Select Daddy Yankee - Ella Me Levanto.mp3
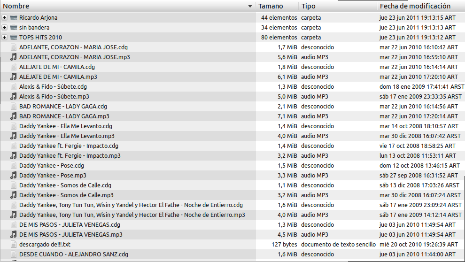465x262 pixels. click(x=67, y=136)
